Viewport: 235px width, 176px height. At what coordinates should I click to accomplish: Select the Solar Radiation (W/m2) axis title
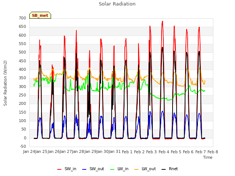click(x=5, y=83)
